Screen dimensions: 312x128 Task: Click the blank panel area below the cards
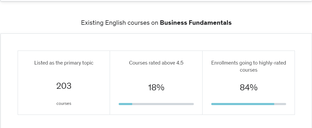[156, 121]
